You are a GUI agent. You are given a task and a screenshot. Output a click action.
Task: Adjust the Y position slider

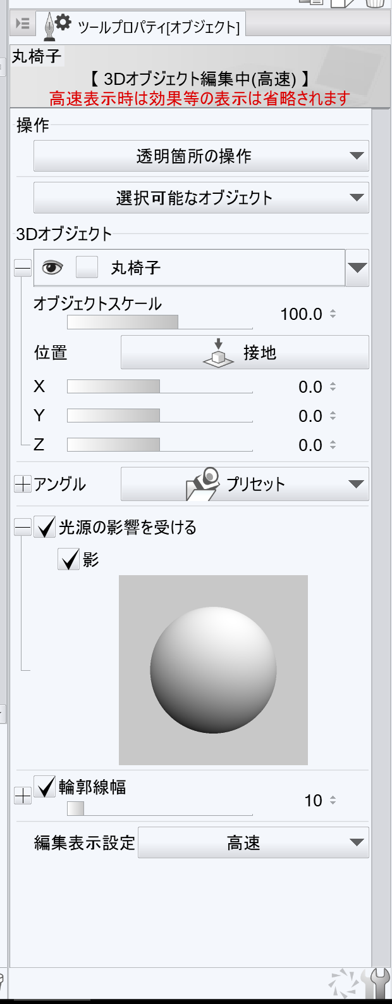coord(160,416)
